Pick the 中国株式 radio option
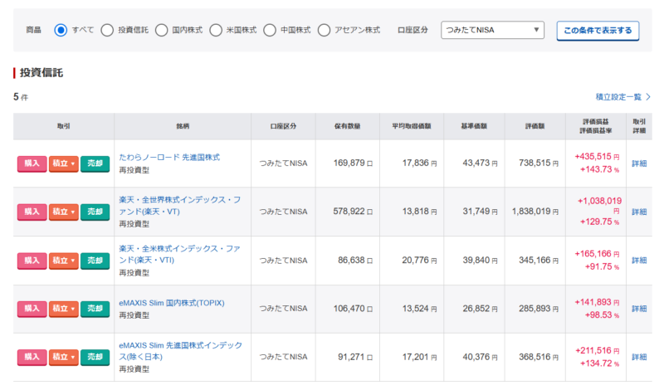Screen dimensions: 664x390 (270, 30)
